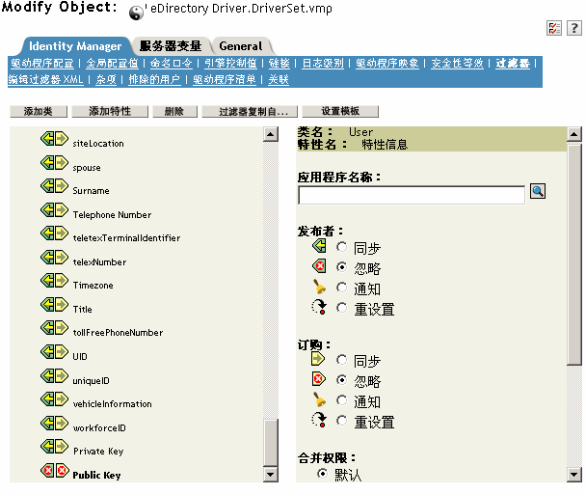Open the 安全性等效 link

[458, 64]
